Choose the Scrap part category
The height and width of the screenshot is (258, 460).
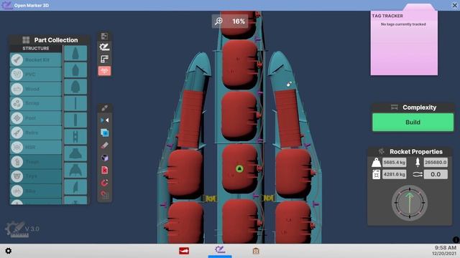click(36, 103)
